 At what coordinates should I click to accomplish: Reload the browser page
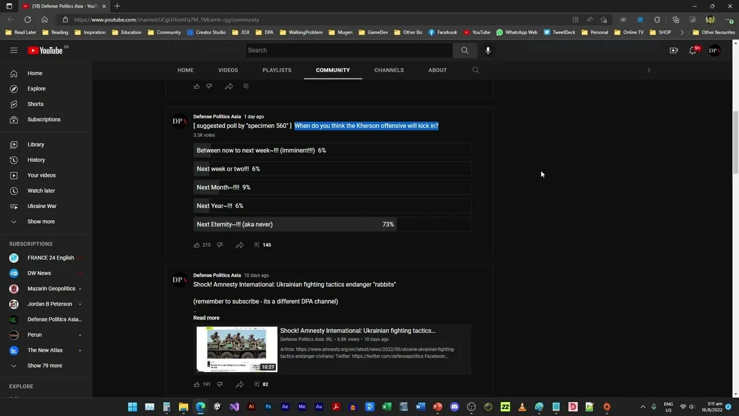point(27,19)
